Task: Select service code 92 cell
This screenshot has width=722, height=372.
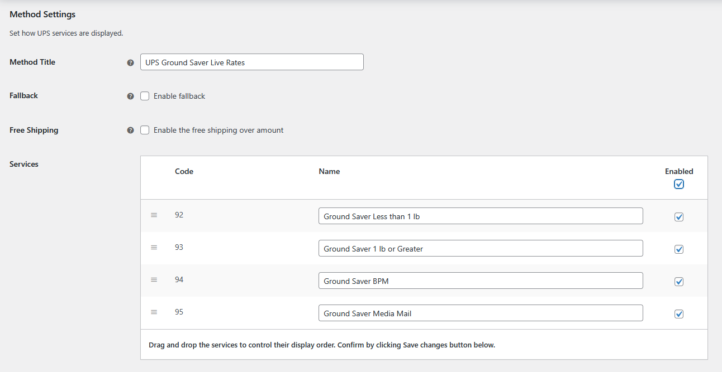Action: (179, 215)
